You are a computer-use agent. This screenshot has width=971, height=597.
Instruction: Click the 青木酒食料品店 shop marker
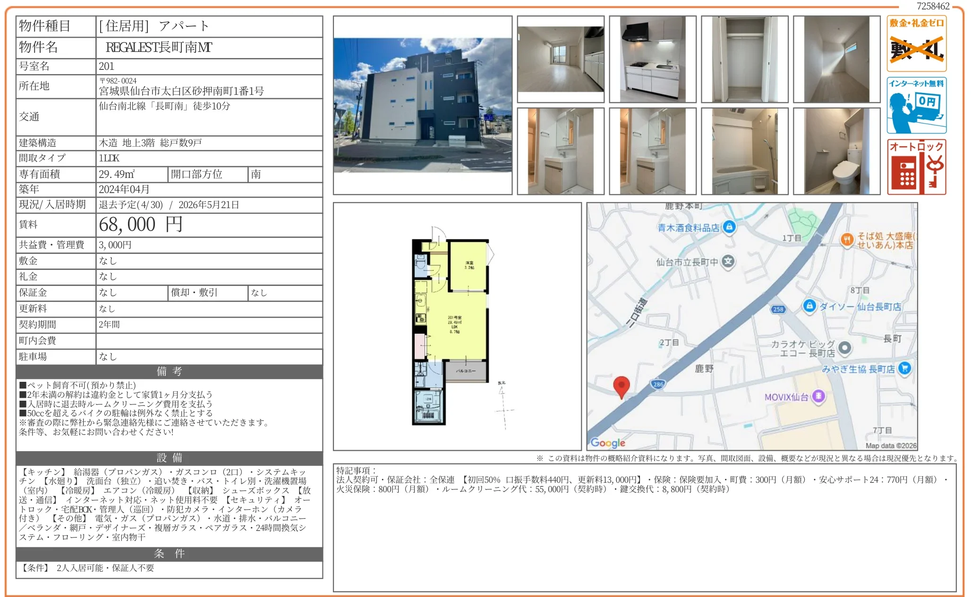click(729, 227)
